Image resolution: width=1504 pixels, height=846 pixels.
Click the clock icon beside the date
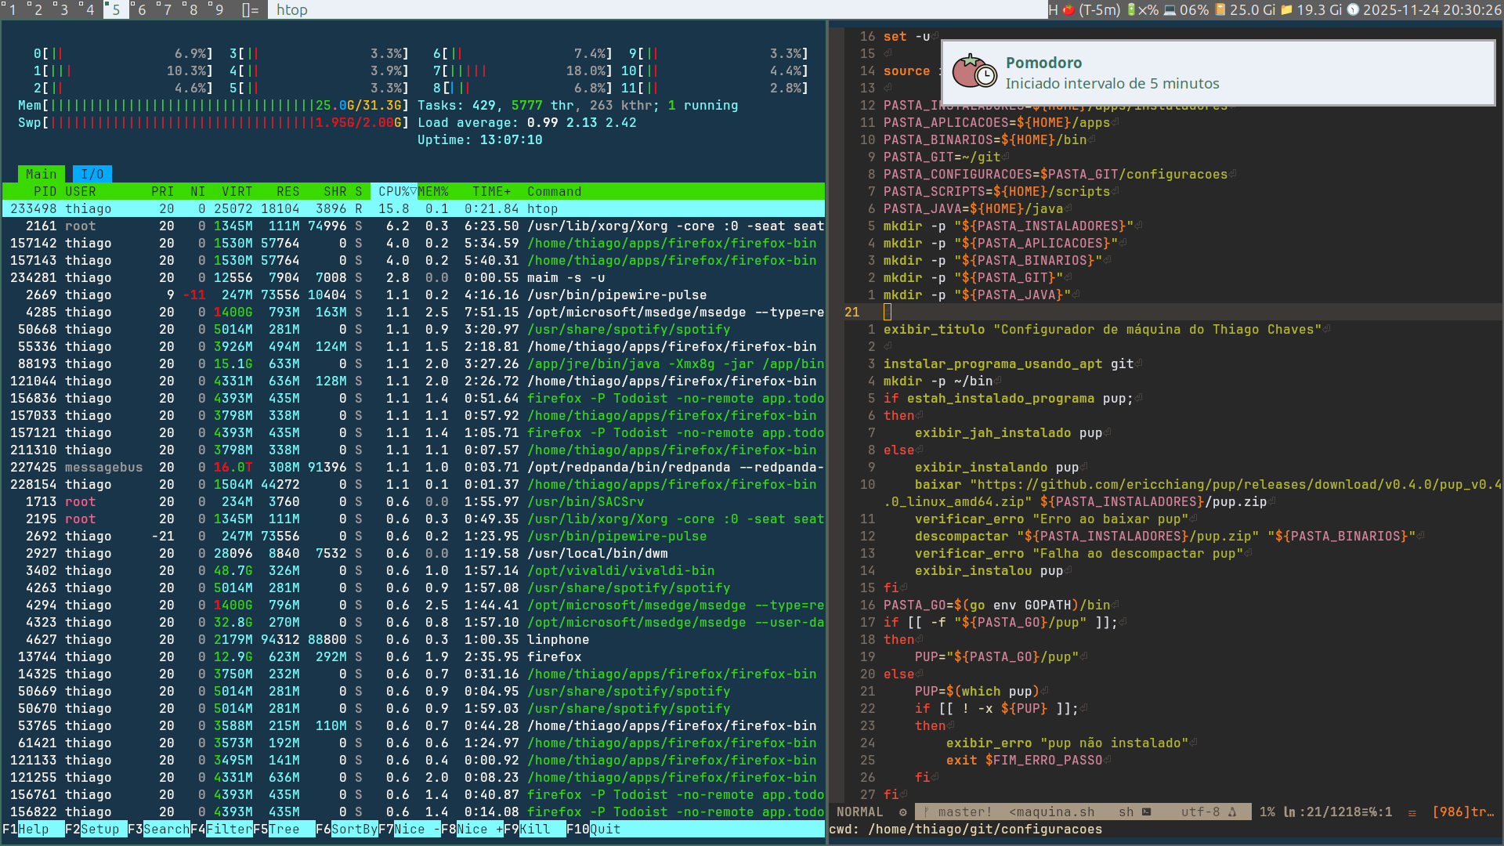1353,9
